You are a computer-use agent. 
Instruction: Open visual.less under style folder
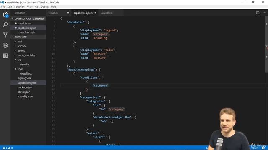pyautogui.click(x=26, y=74)
